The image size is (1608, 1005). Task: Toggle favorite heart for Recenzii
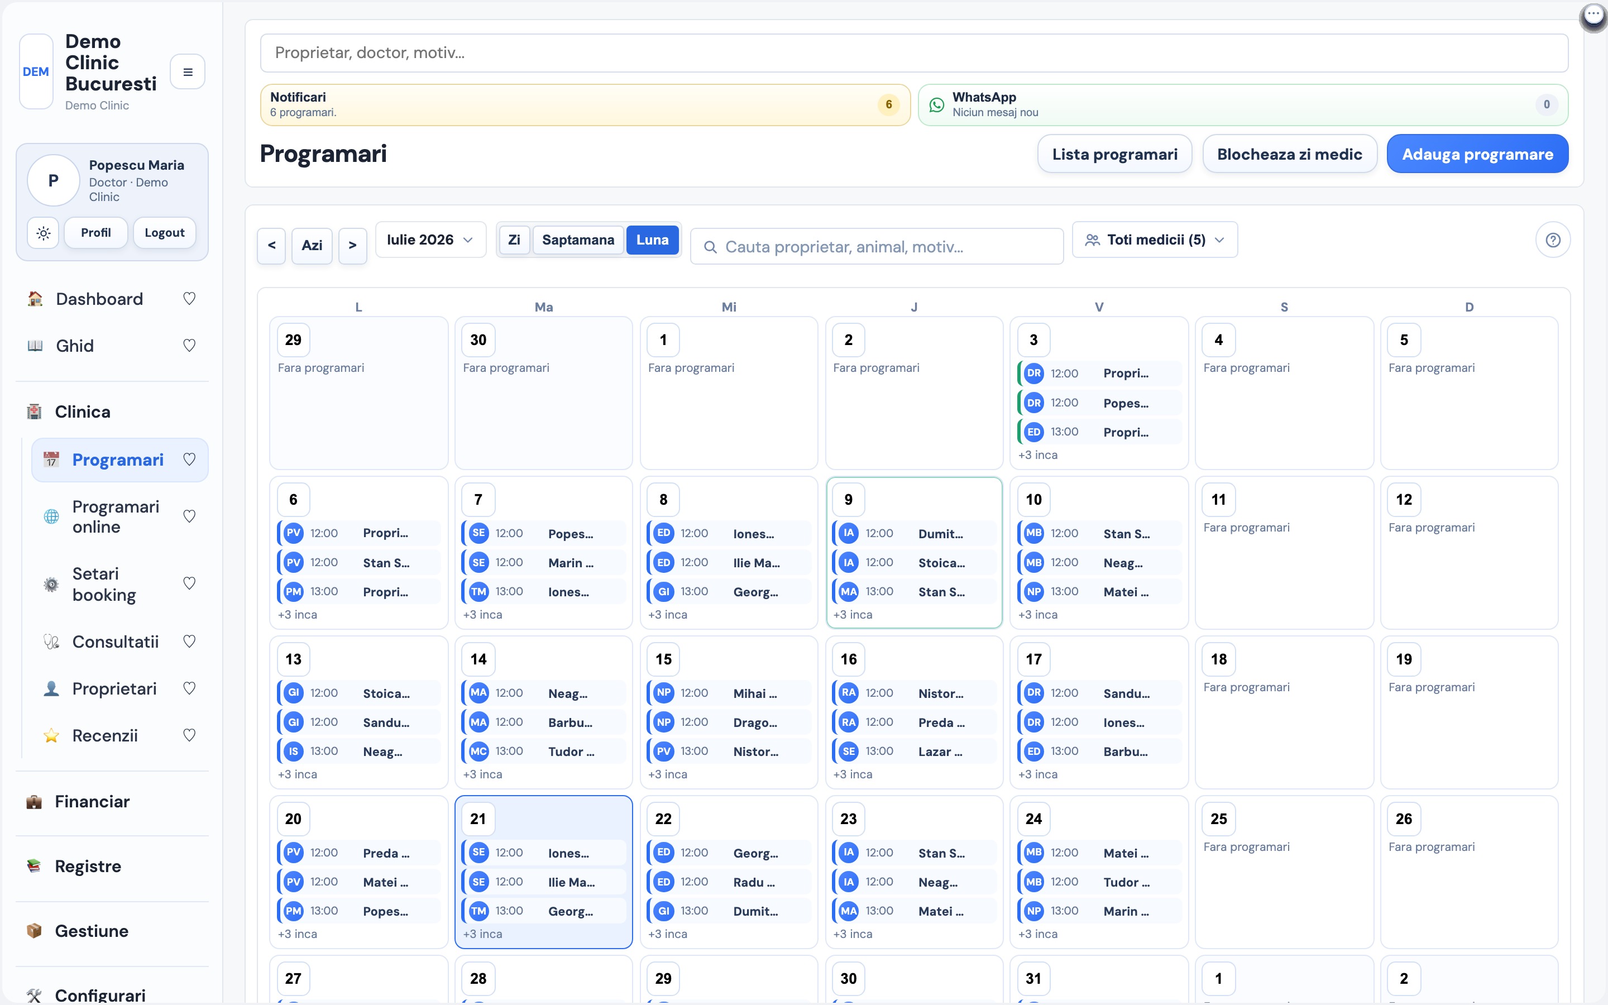pyautogui.click(x=189, y=736)
